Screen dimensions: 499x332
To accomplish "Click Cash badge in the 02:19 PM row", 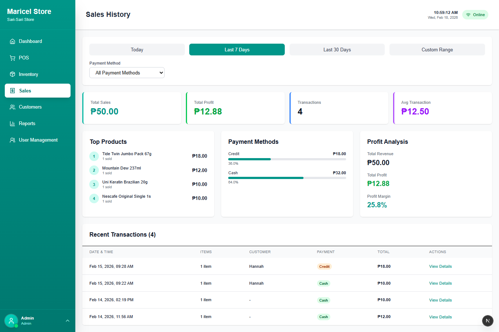I will pyautogui.click(x=323, y=300).
